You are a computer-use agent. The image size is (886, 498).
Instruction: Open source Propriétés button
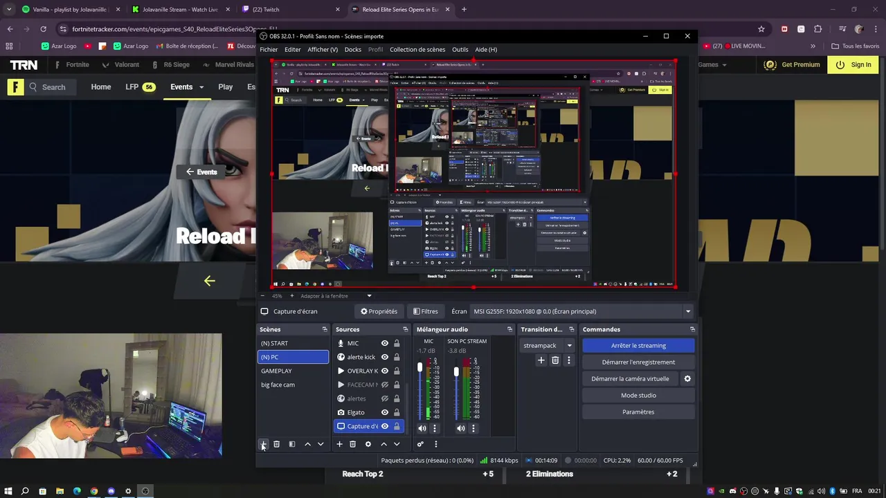379,311
